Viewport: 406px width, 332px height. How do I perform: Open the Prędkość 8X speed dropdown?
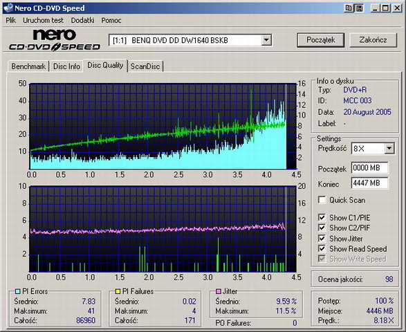point(389,149)
